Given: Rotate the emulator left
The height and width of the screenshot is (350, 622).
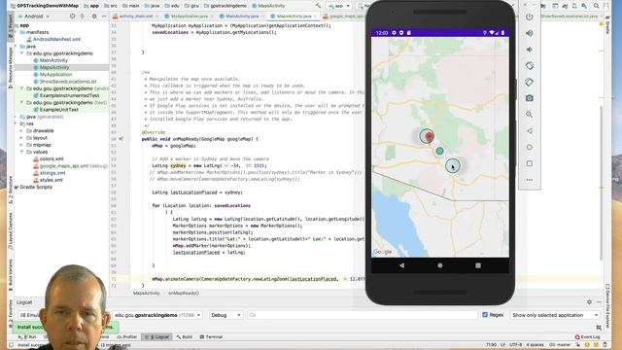Looking at the screenshot, I should tap(529, 66).
